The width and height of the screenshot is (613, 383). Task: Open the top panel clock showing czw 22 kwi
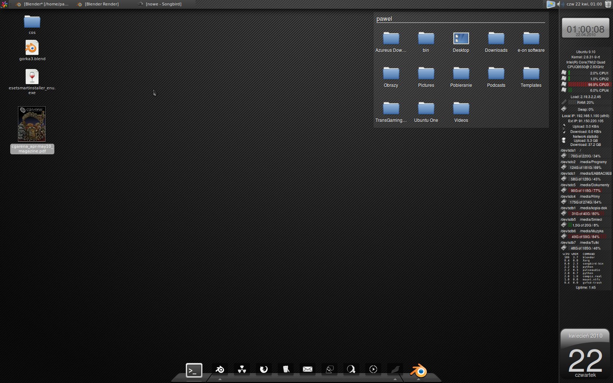coord(584,4)
